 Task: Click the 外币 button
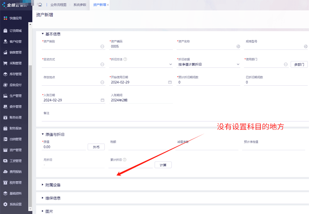[96, 147]
